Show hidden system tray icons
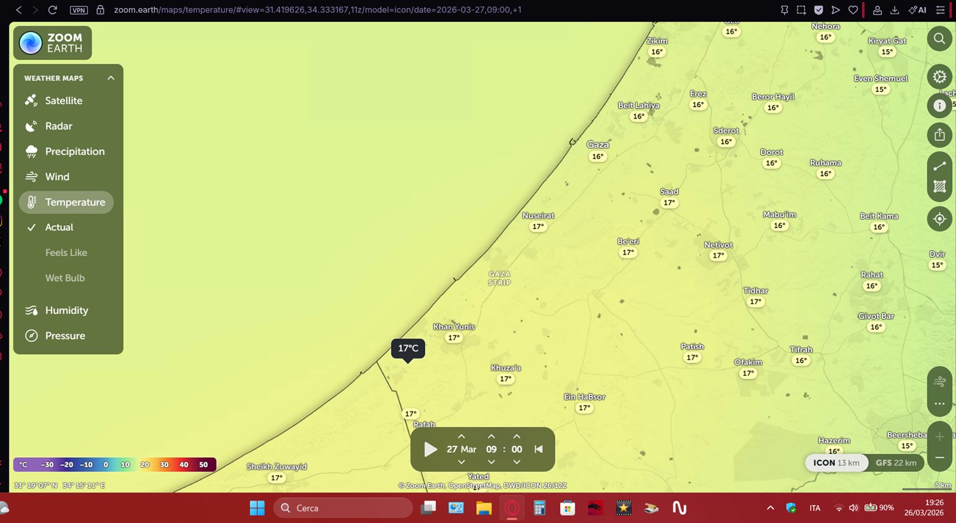The height and width of the screenshot is (523, 956). (x=771, y=508)
